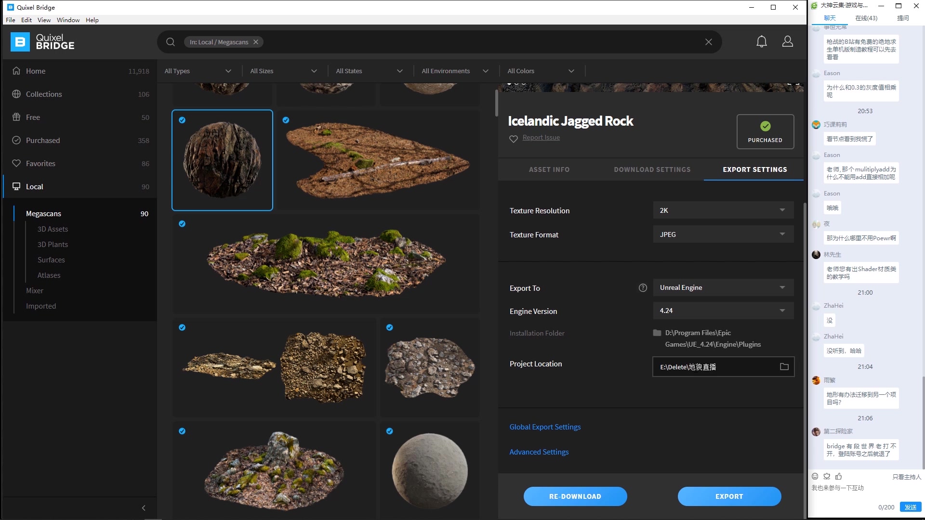
Task: Open the notifications bell
Action: [761, 41]
